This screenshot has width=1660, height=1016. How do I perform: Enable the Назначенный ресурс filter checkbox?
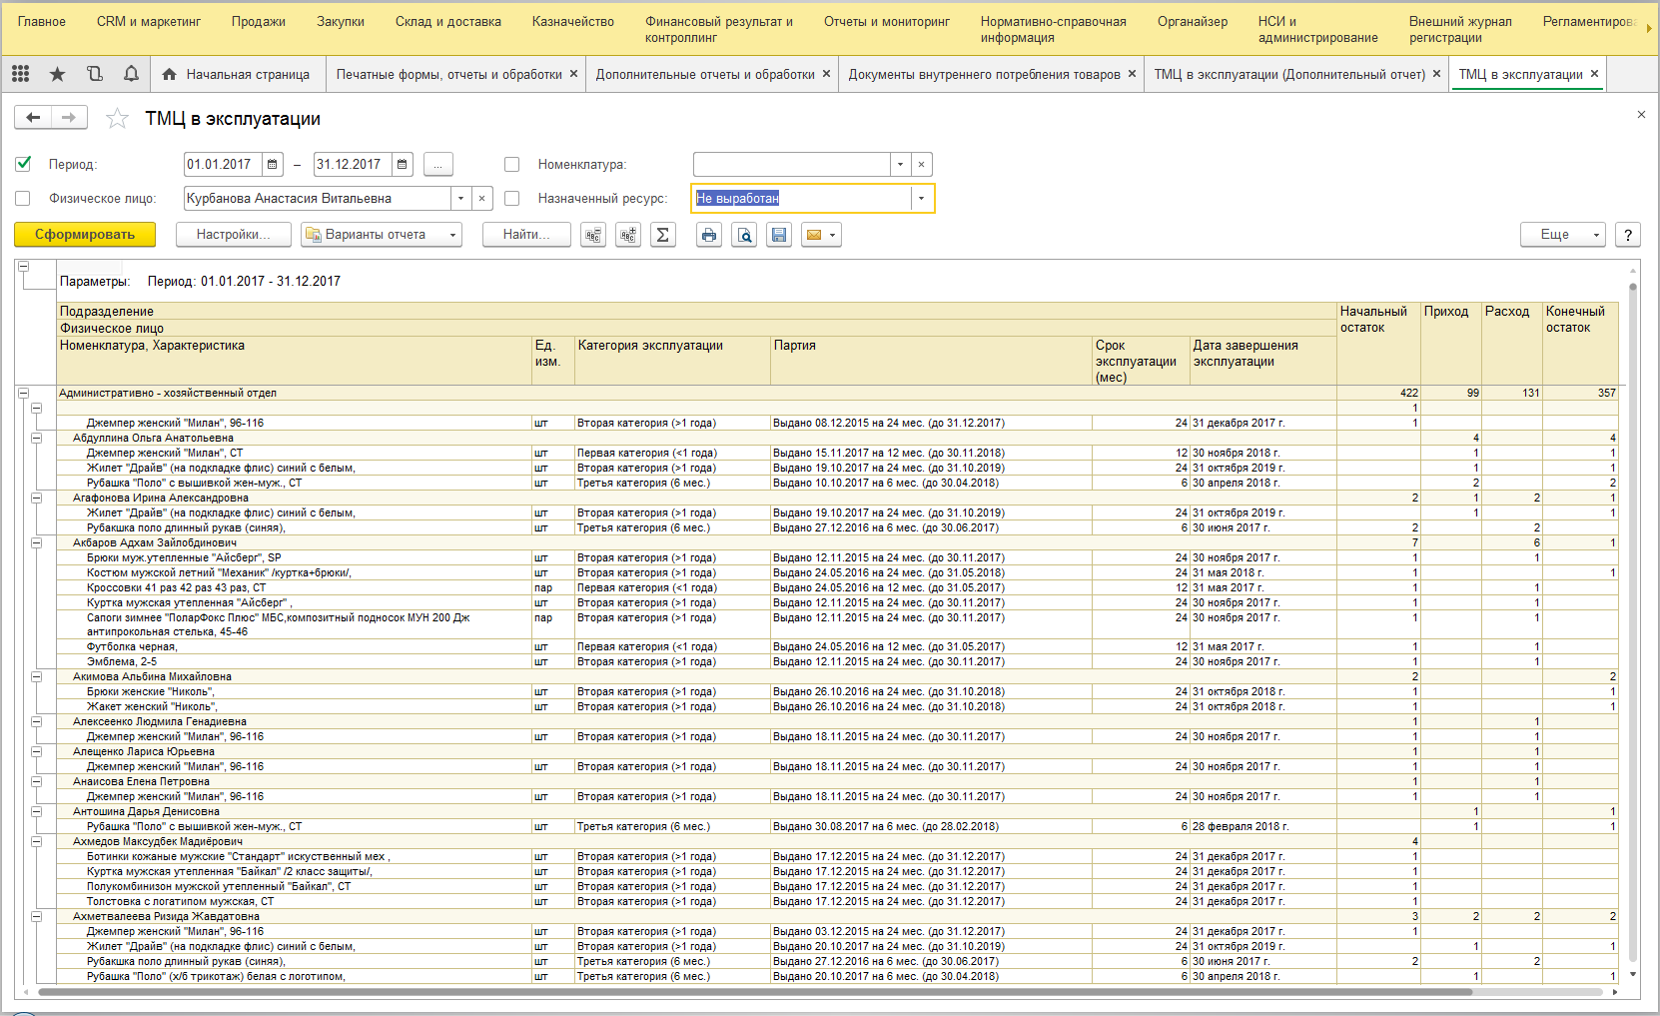(x=512, y=198)
